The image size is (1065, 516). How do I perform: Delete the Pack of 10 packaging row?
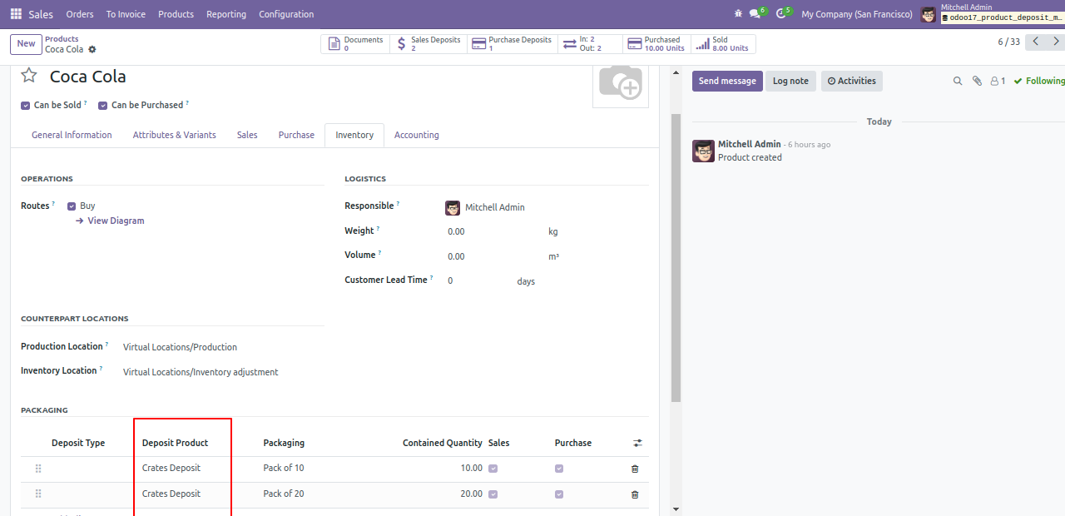[x=635, y=469]
